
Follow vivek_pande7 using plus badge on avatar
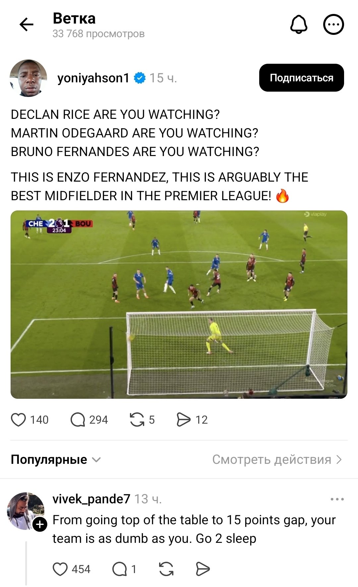pyautogui.click(x=40, y=524)
